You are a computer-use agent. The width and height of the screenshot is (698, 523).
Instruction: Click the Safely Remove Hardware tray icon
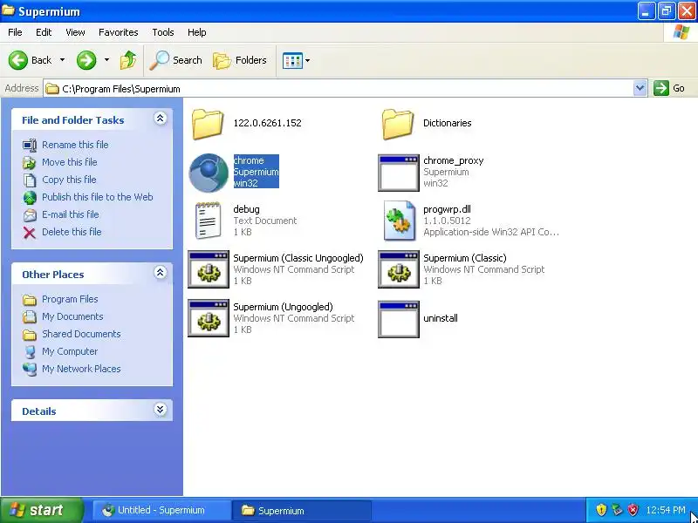[617, 510]
